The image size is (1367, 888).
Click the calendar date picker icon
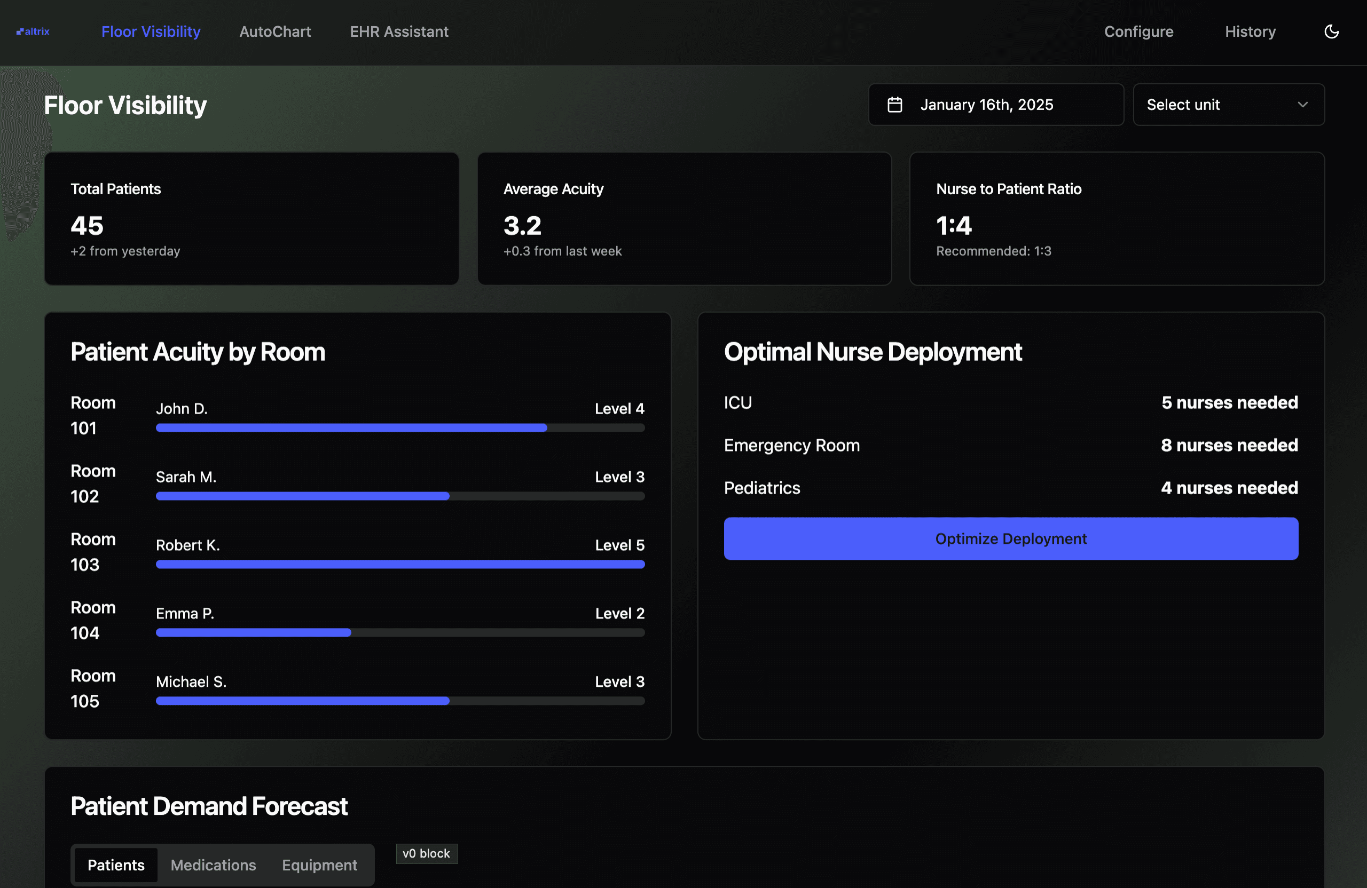895,104
